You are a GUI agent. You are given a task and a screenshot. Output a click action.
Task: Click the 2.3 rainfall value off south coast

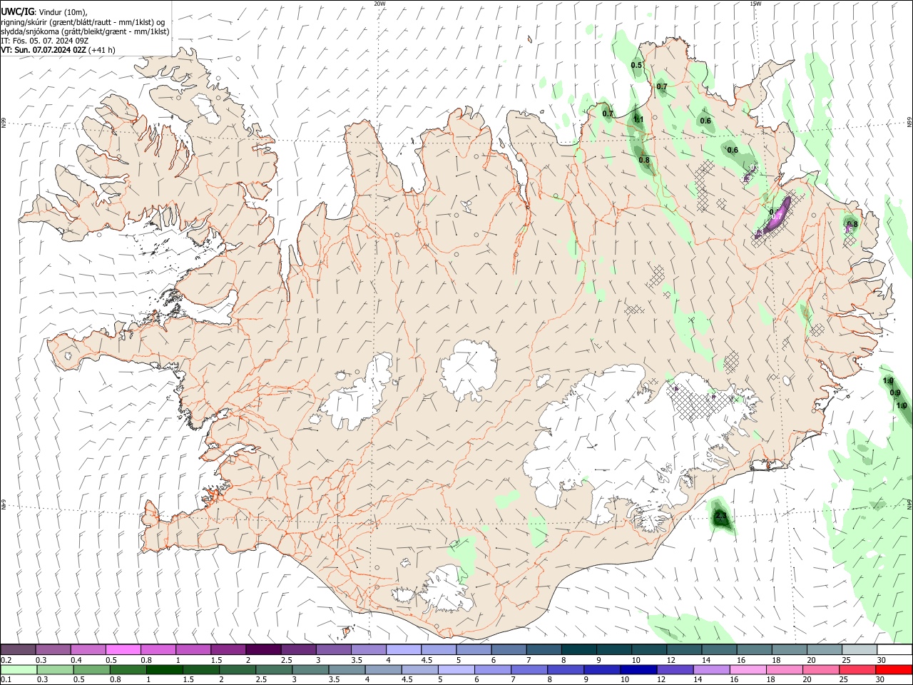(720, 515)
